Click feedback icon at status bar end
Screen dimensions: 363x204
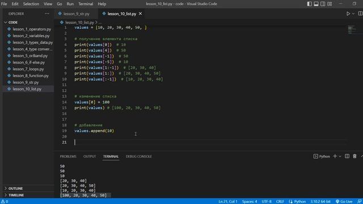tap(359, 202)
